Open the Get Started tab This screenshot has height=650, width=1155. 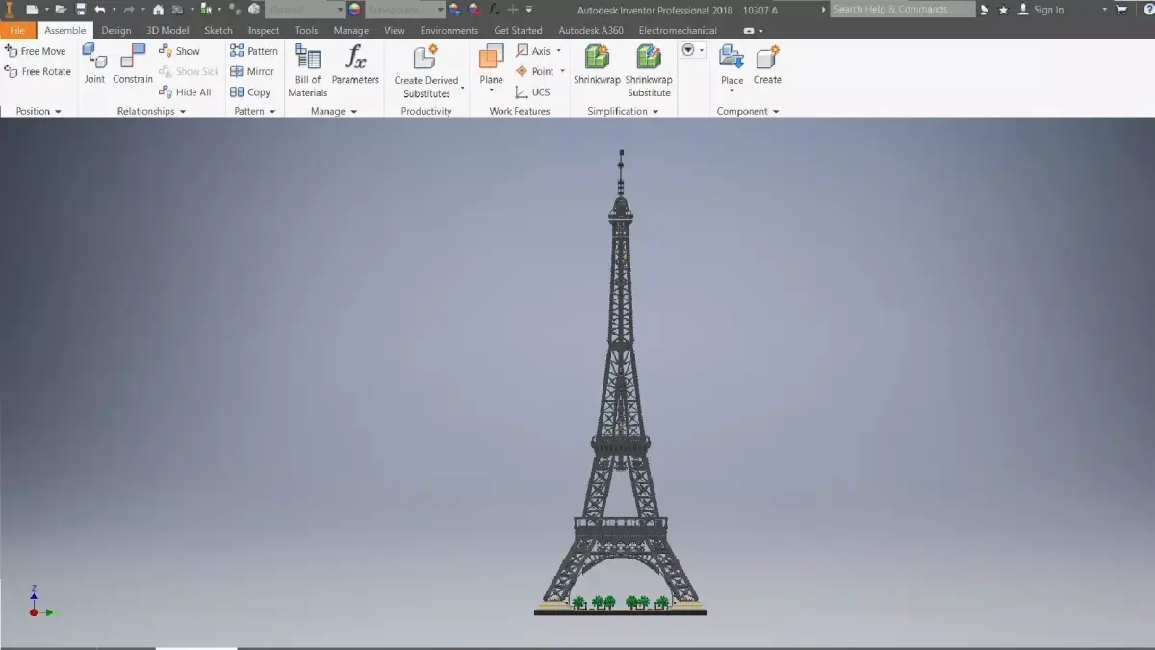518,30
